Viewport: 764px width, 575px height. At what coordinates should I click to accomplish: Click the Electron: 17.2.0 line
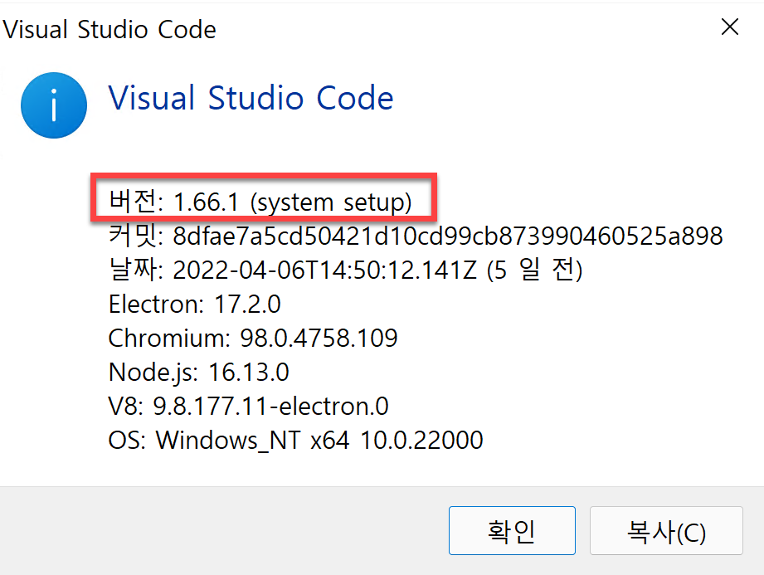click(194, 304)
